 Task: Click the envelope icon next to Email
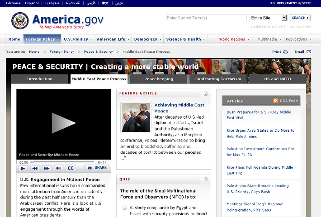click(x=309, y=52)
